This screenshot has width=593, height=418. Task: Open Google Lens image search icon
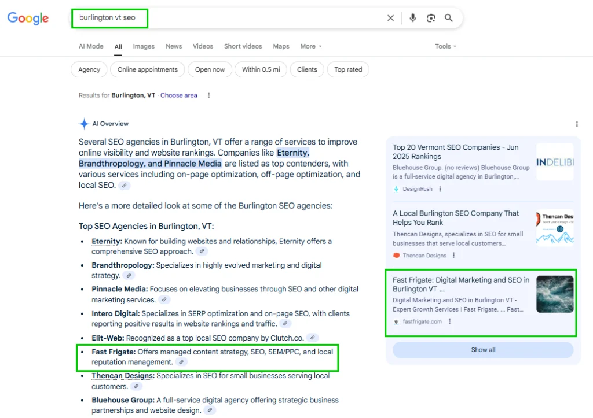[x=431, y=18]
